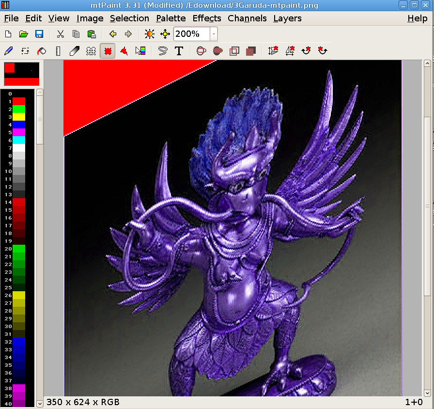
Task: Click the canvas vertical scrollbar up arrow
Action: coord(427,63)
